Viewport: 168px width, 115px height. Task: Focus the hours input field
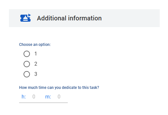[x=34, y=97]
